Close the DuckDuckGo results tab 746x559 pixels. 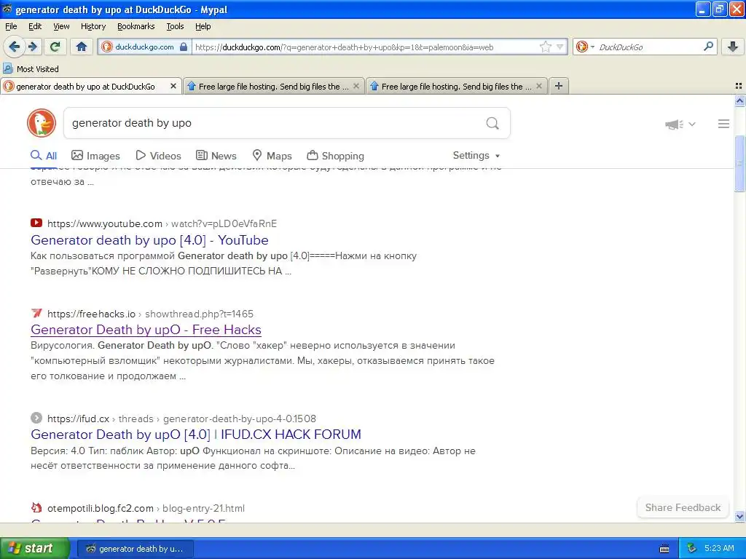(x=173, y=86)
